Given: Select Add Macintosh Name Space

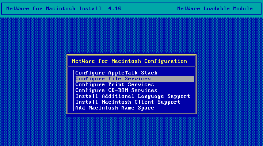Looking at the screenshot, I should [x=114, y=108].
